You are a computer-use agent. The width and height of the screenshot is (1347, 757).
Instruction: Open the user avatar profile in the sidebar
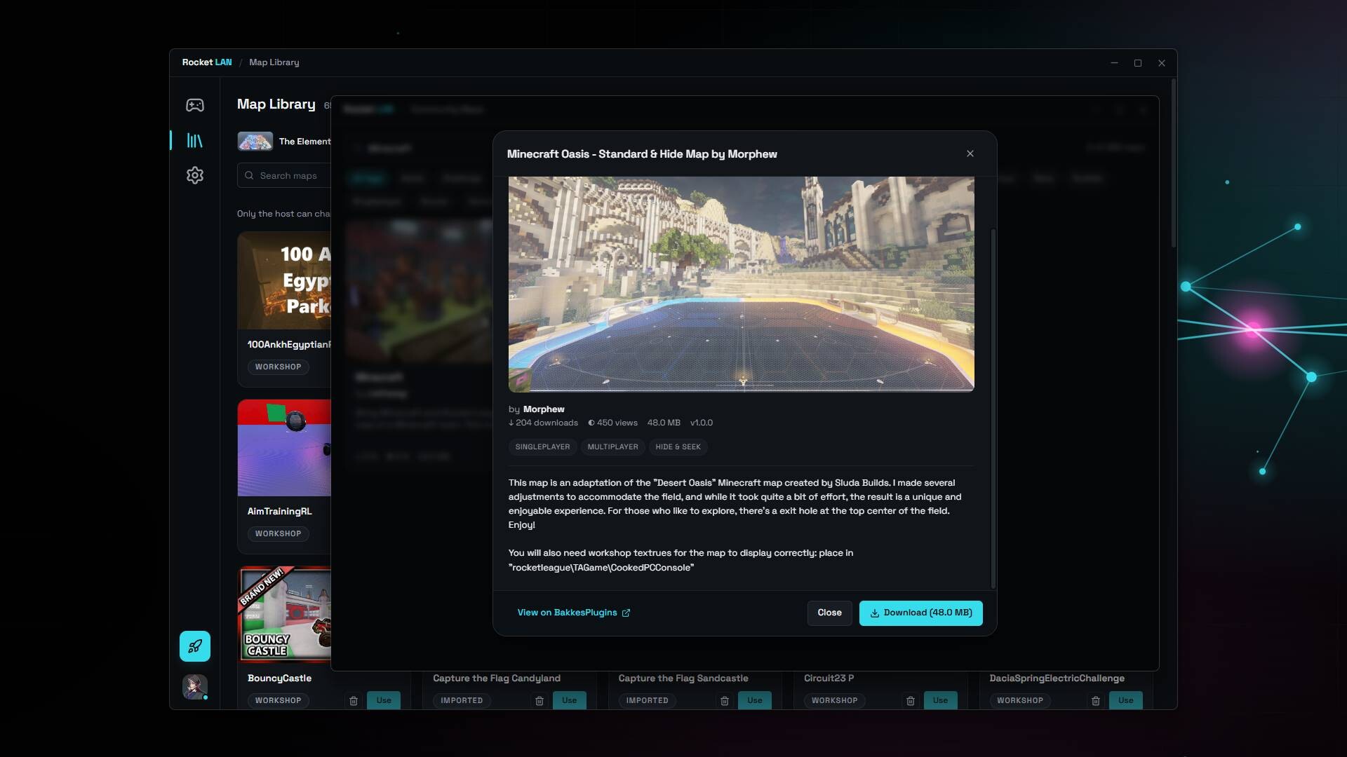(195, 687)
